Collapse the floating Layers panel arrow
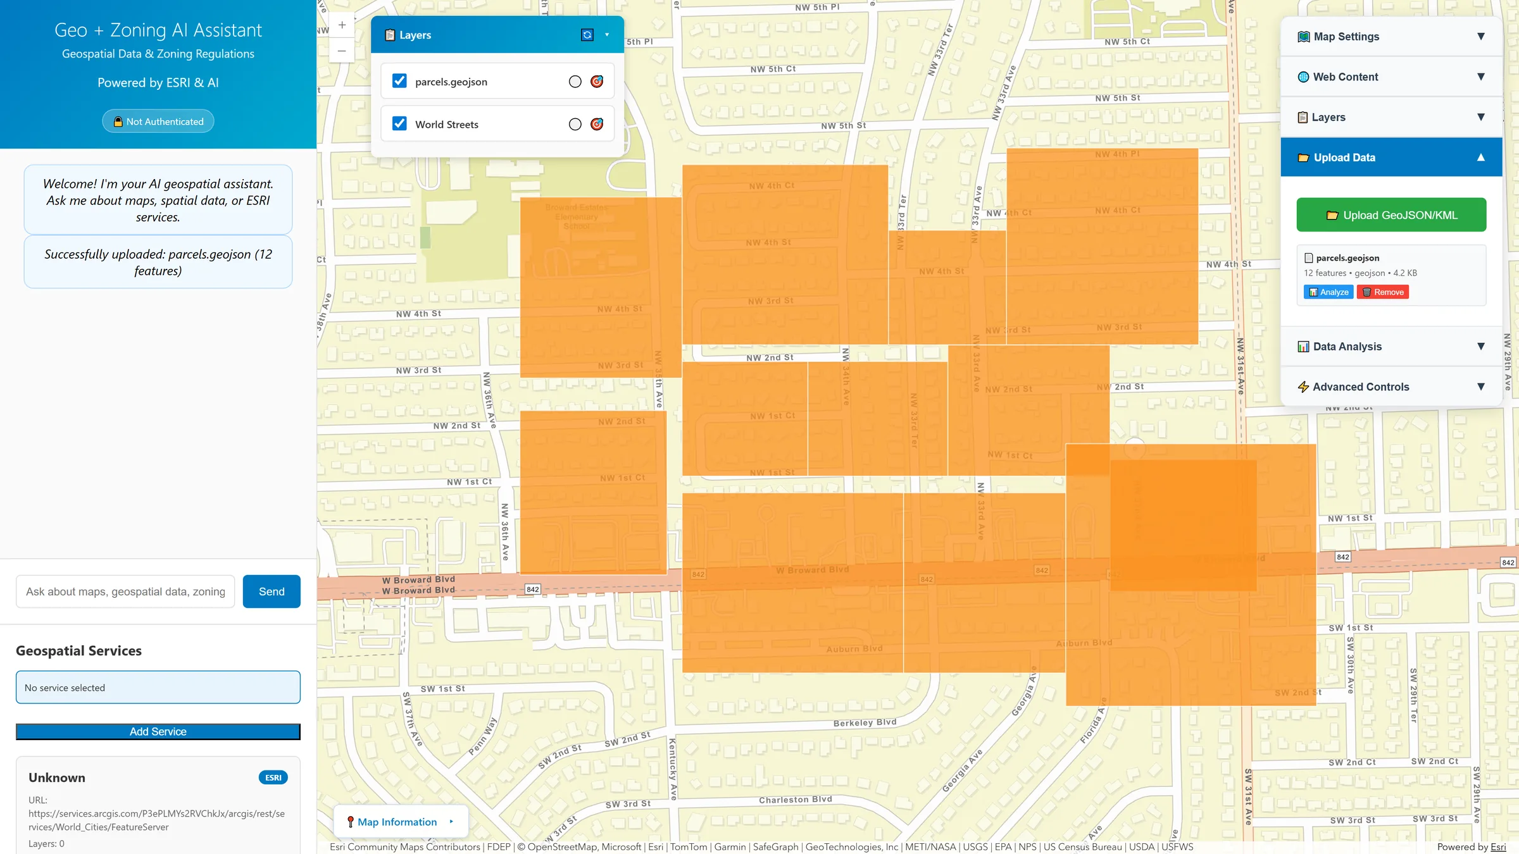Viewport: 1519px width, 854px height. pos(607,35)
